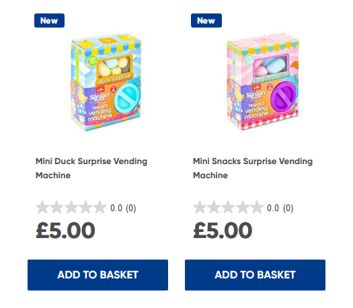Image resolution: width=353 pixels, height=308 pixels.
Task: Click the New badge on duck product
Action: (x=49, y=20)
